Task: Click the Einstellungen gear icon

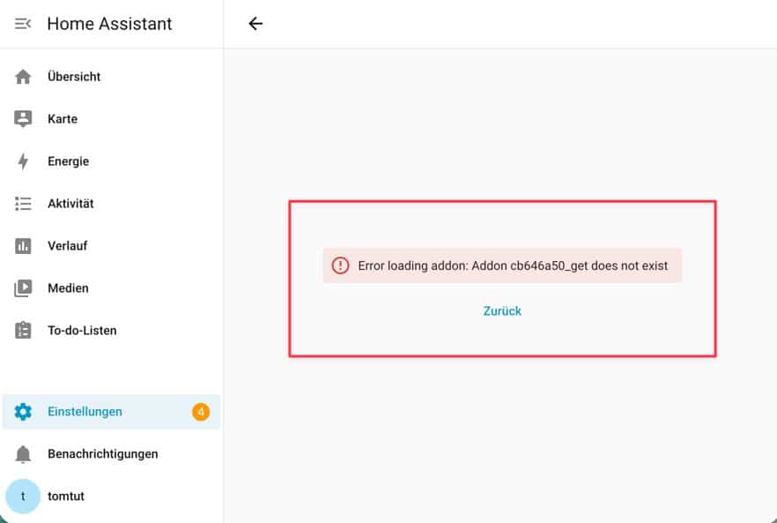Action: click(24, 412)
